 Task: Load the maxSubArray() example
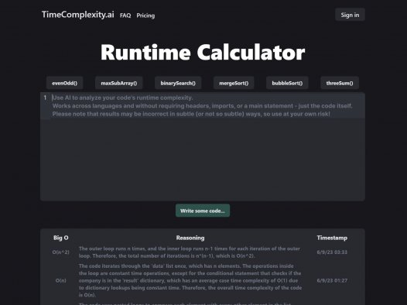pyautogui.click(x=119, y=83)
